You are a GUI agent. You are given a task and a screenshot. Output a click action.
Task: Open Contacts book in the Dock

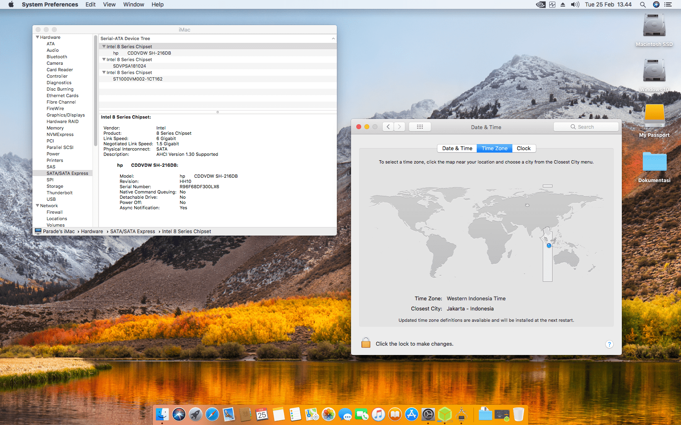click(x=245, y=414)
